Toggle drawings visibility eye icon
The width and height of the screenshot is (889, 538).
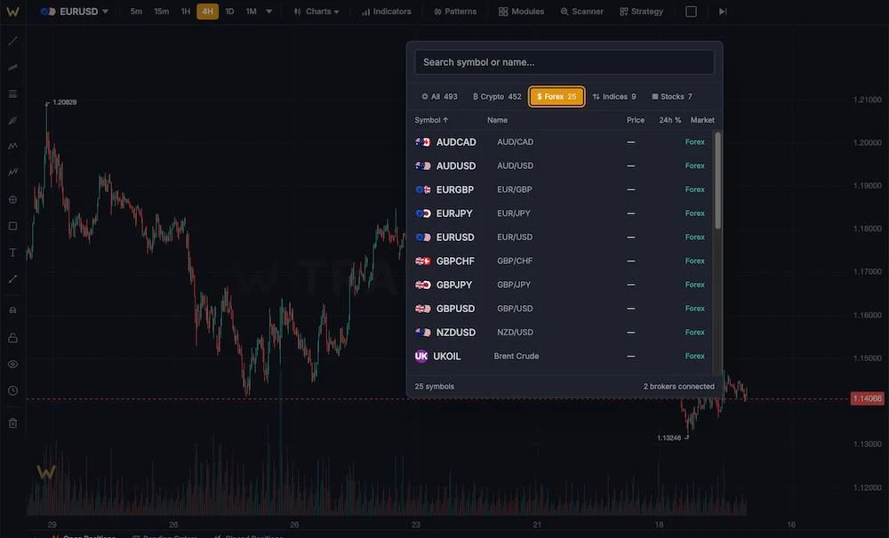tap(12, 364)
